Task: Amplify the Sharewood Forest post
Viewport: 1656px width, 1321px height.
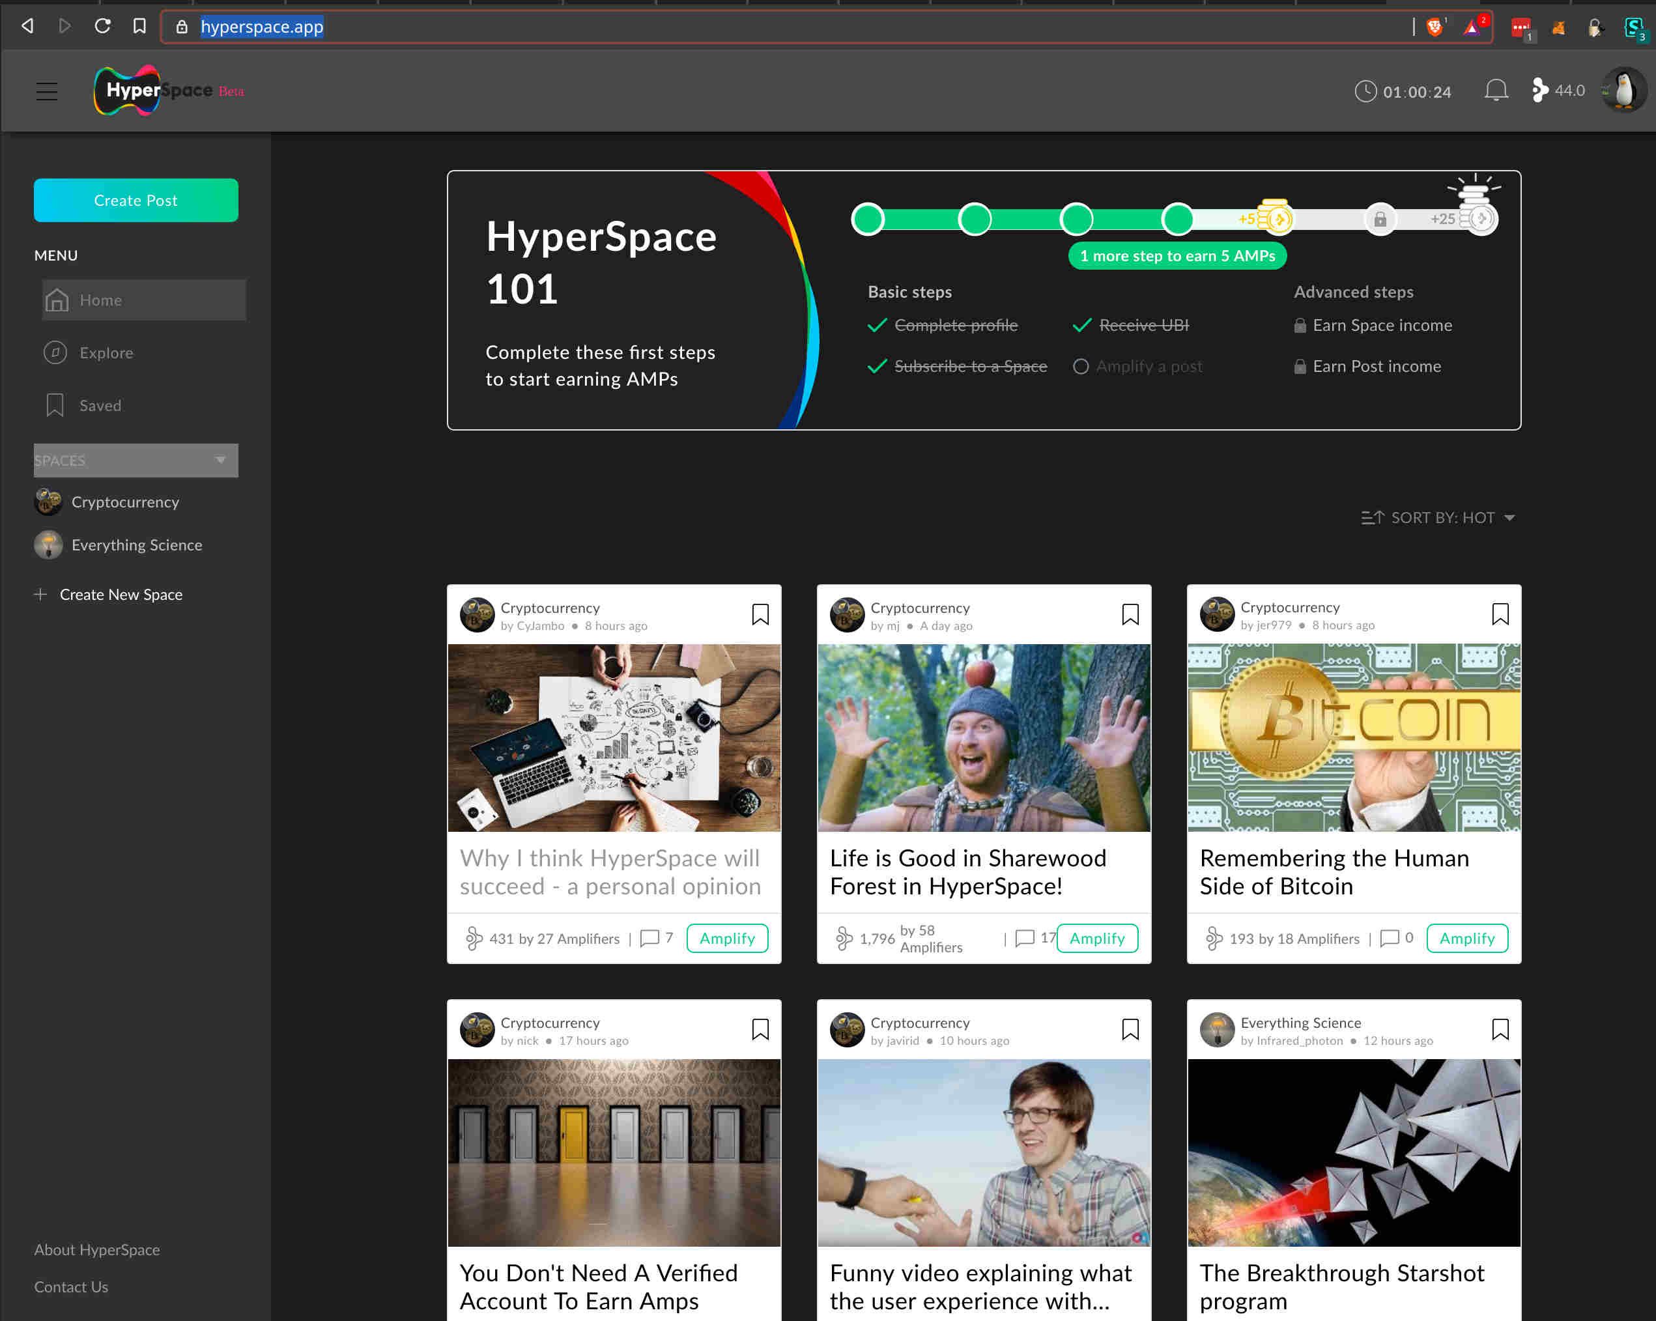Action: pyautogui.click(x=1097, y=938)
